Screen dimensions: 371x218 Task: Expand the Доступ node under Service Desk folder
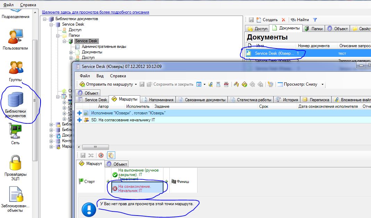pos(71,58)
